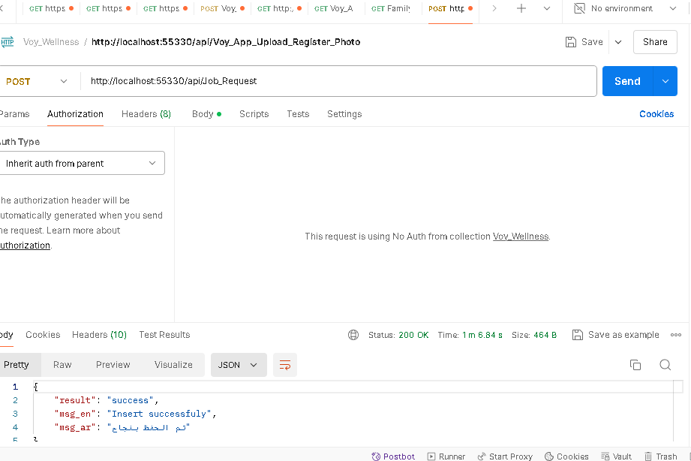Open the Trash in the bottom bar
691x461 pixels.
point(660,456)
